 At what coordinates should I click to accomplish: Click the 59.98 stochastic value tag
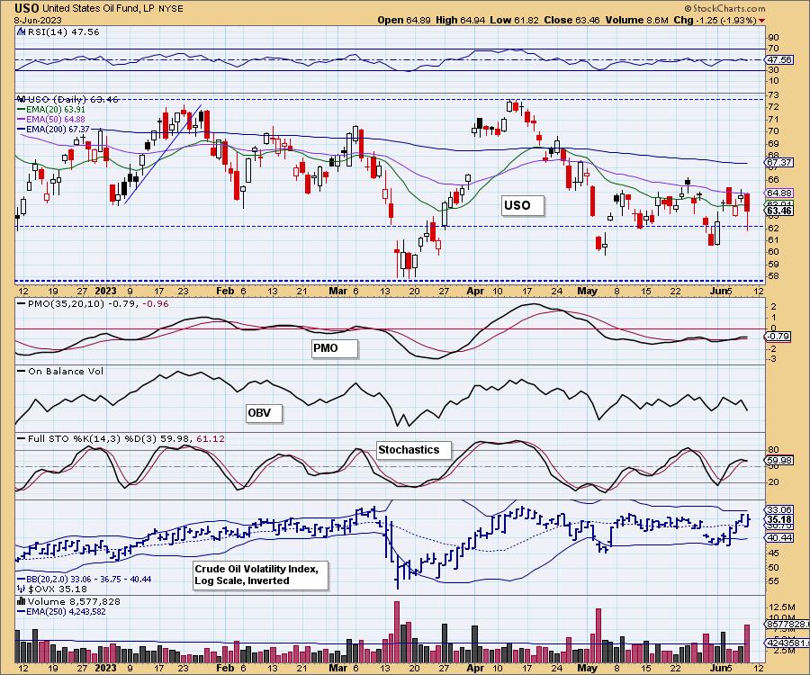coord(779,460)
